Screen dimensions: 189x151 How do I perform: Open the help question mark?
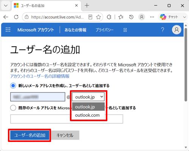163,30
